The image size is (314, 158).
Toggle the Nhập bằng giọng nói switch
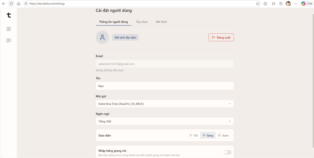tap(227, 152)
